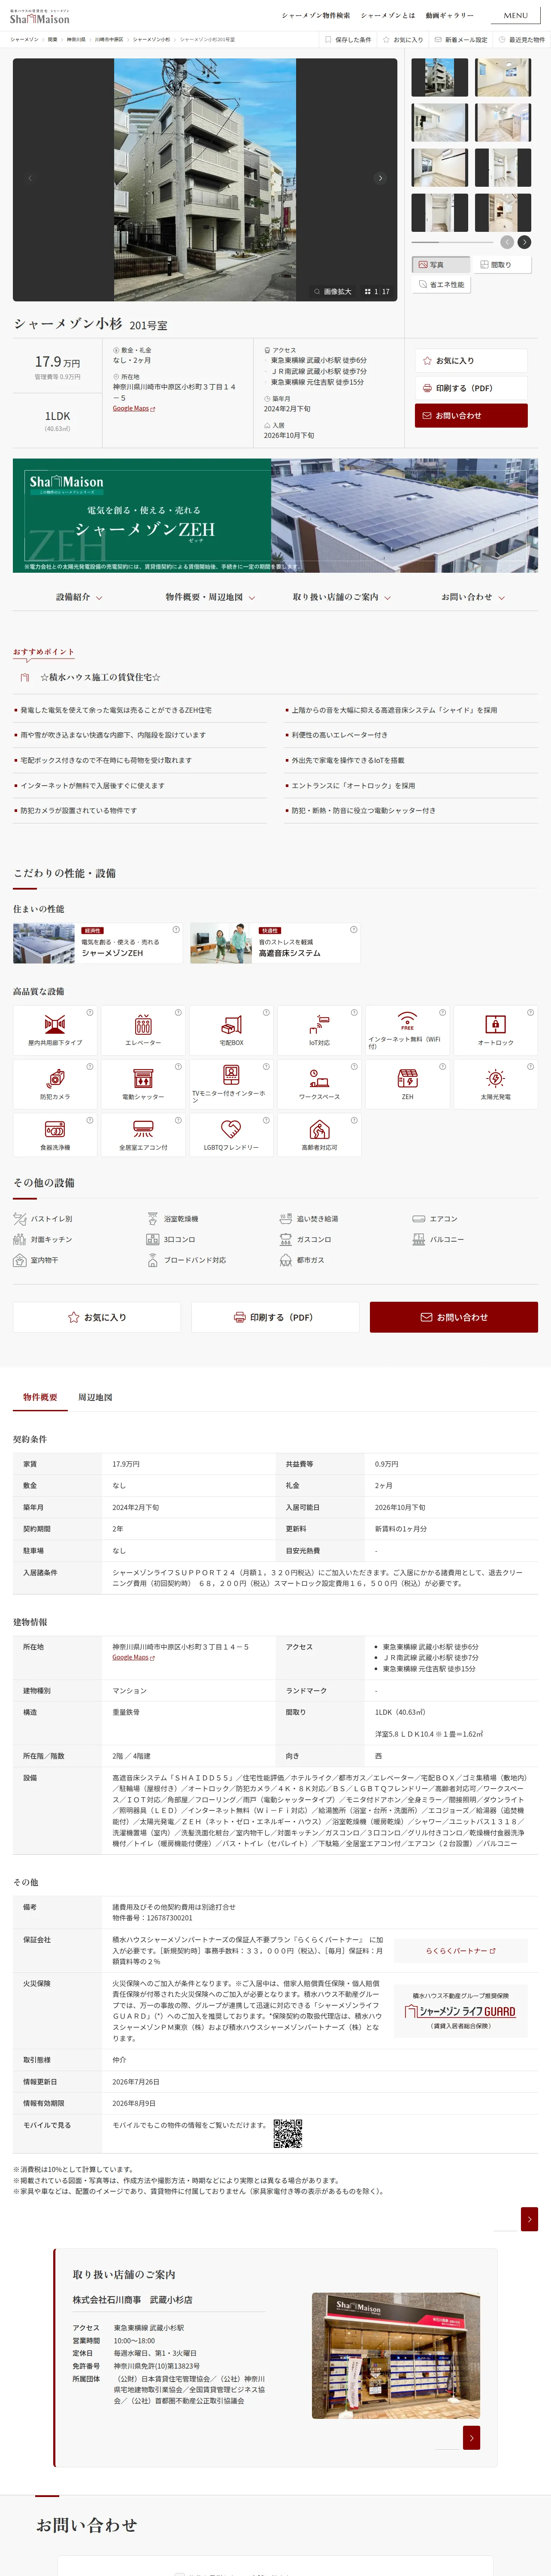Screen dimensions: 551x2576
Task: Expand 取り扱い店舗のご案内 section anchor
Action: [x=341, y=597]
